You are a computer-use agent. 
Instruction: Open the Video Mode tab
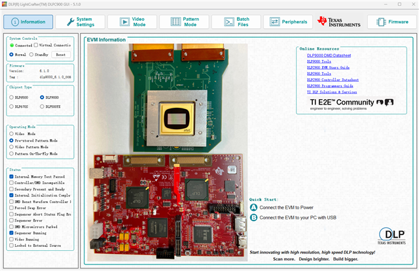132,22
